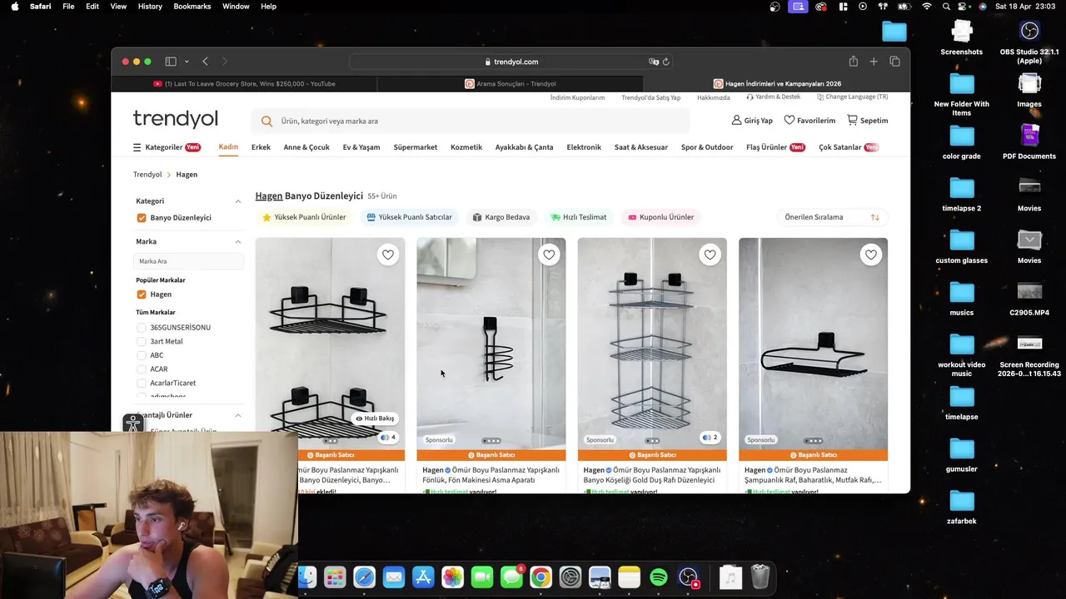Open Change Language (TR) selector
Image resolution: width=1066 pixels, height=599 pixels.
pyautogui.click(x=852, y=97)
